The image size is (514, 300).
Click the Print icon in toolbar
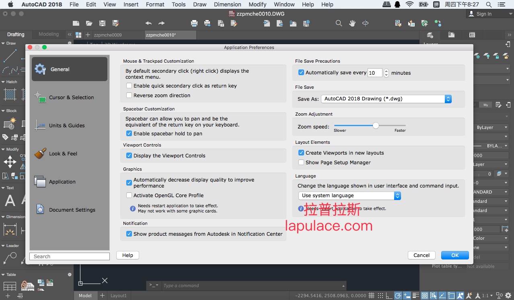(x=194, y=23)
